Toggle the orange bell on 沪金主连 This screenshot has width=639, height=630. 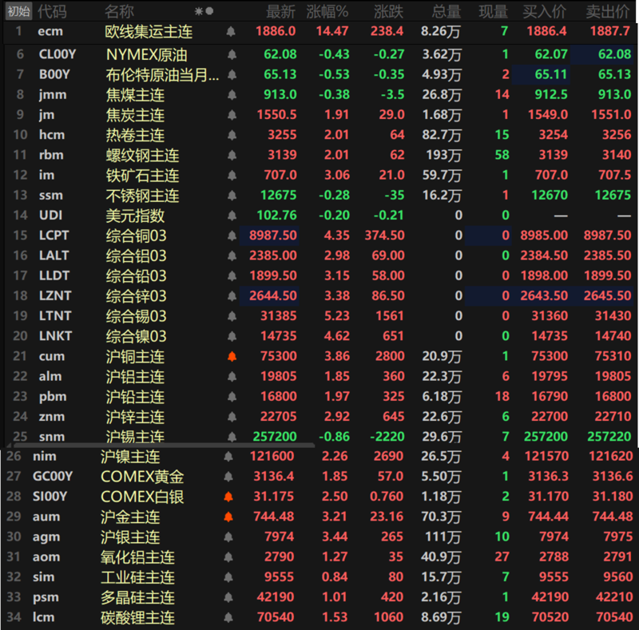pos(229,517)
